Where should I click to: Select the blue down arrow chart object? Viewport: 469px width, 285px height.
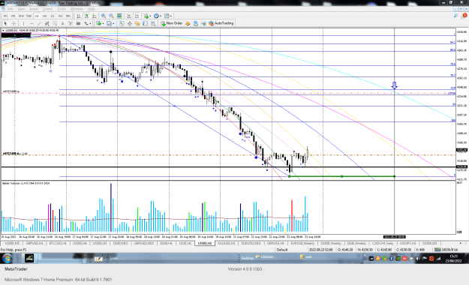click(x=395, y=85)
